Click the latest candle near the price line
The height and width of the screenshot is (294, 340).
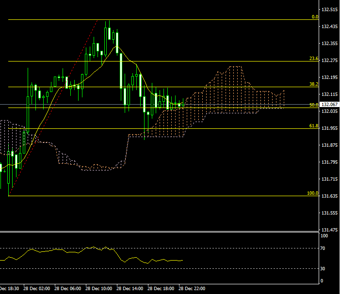(183, 105)
